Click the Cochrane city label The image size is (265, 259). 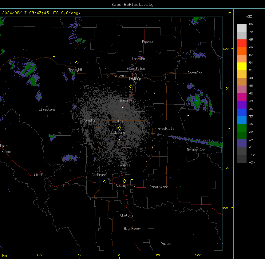pos(99,175)
